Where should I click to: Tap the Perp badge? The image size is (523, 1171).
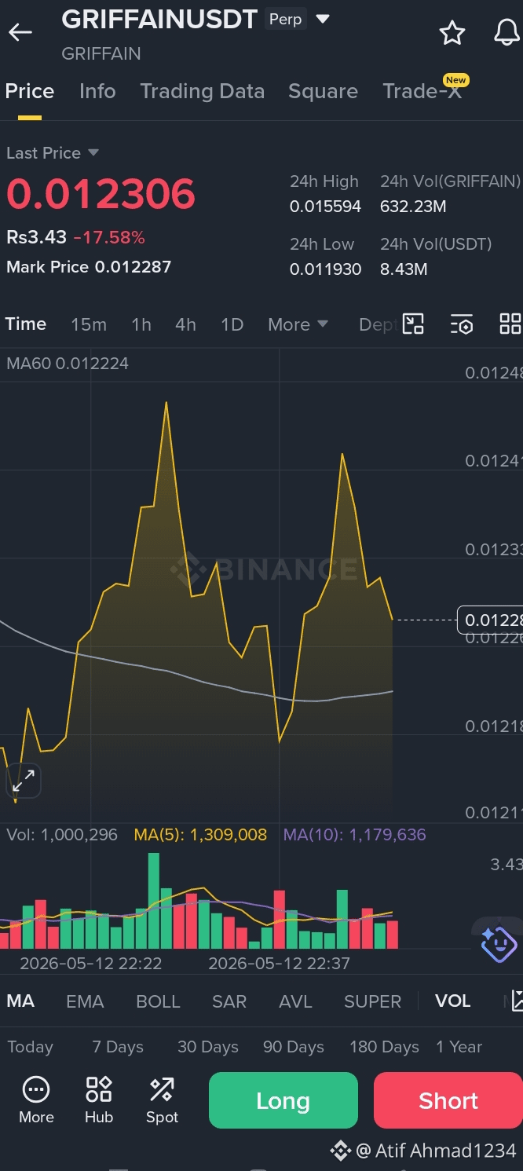[285, 19]
